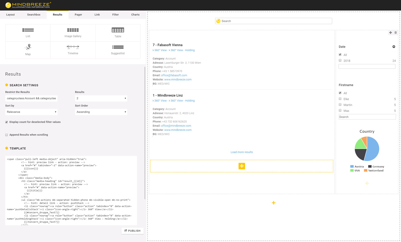The width and height of the screenshot is (401, 242).
Task: Collapse the Date filter with arrow icon
Action: (x=394, y=47)
